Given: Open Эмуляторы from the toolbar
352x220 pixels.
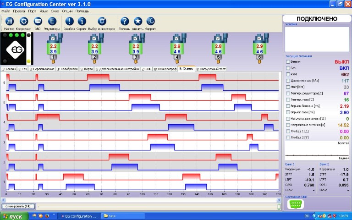Looking at the screenshot, I should coord(52,21).
